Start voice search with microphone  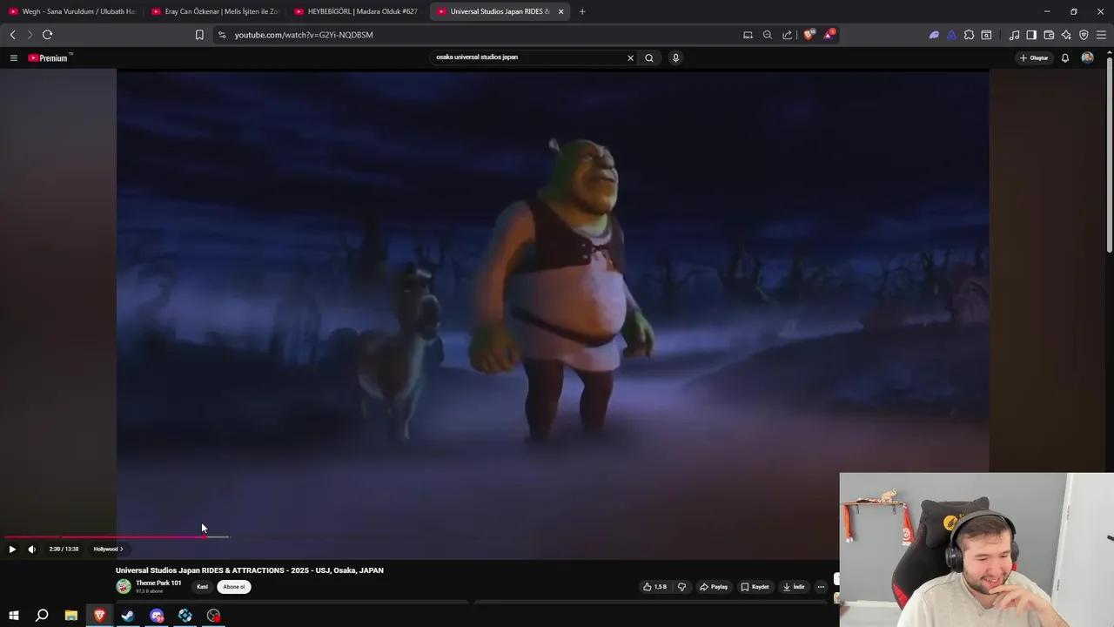click(675, 57)
